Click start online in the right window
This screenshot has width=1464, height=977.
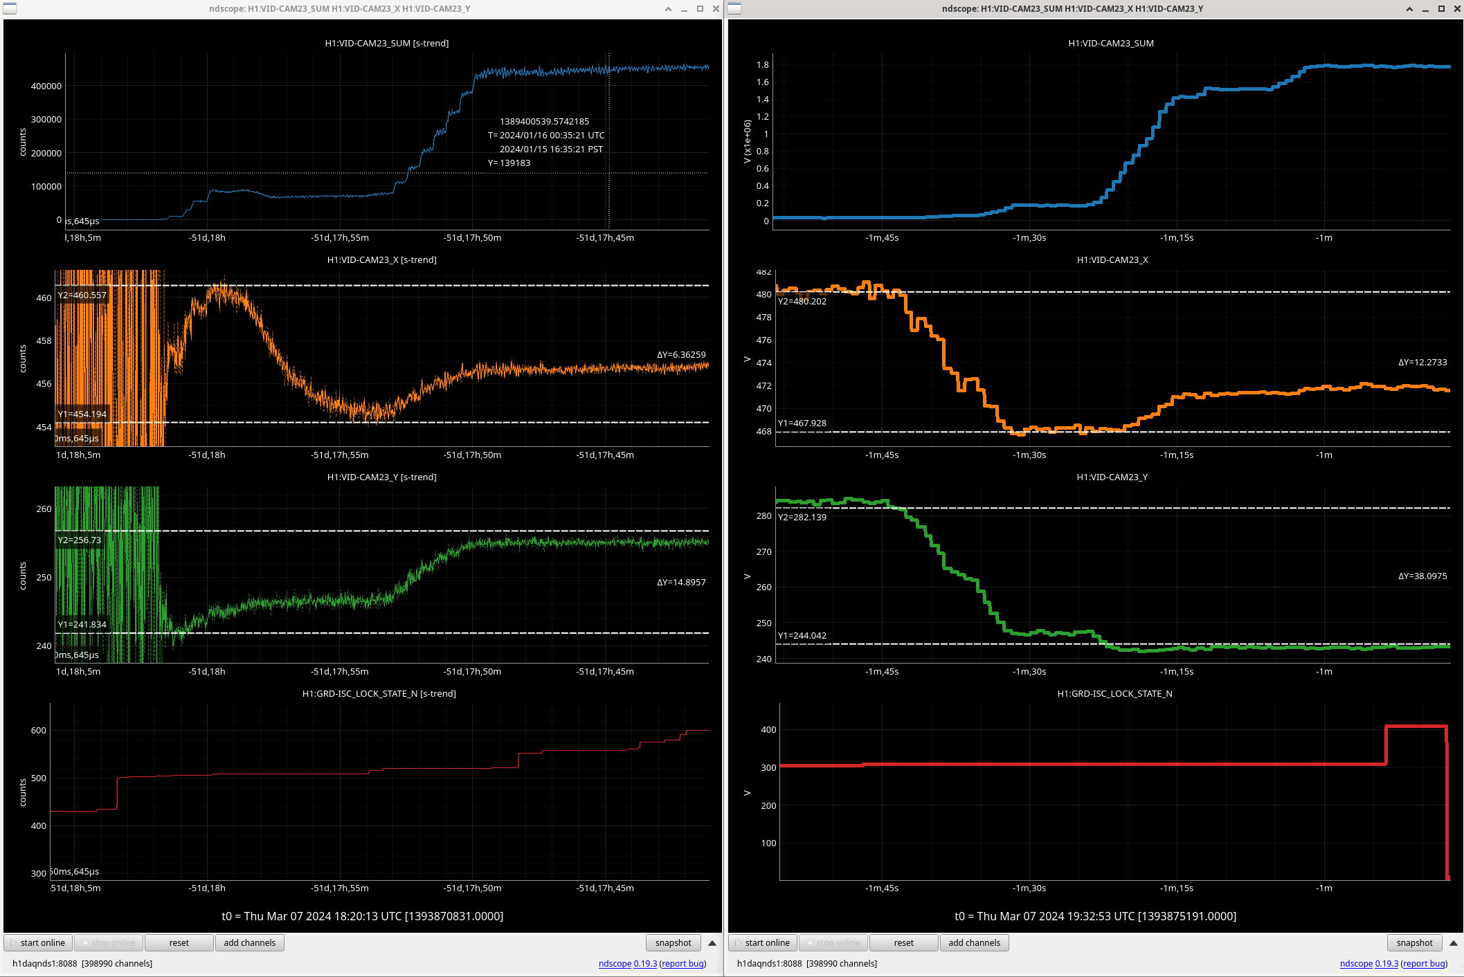tap(762, 942)
